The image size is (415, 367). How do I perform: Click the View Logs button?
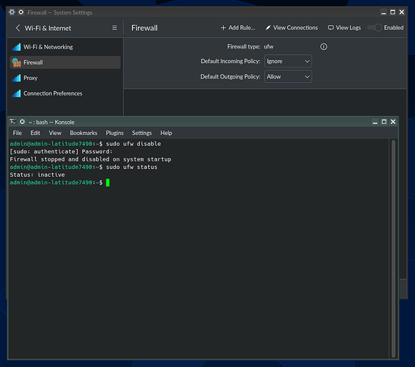[x=345, y=28]
